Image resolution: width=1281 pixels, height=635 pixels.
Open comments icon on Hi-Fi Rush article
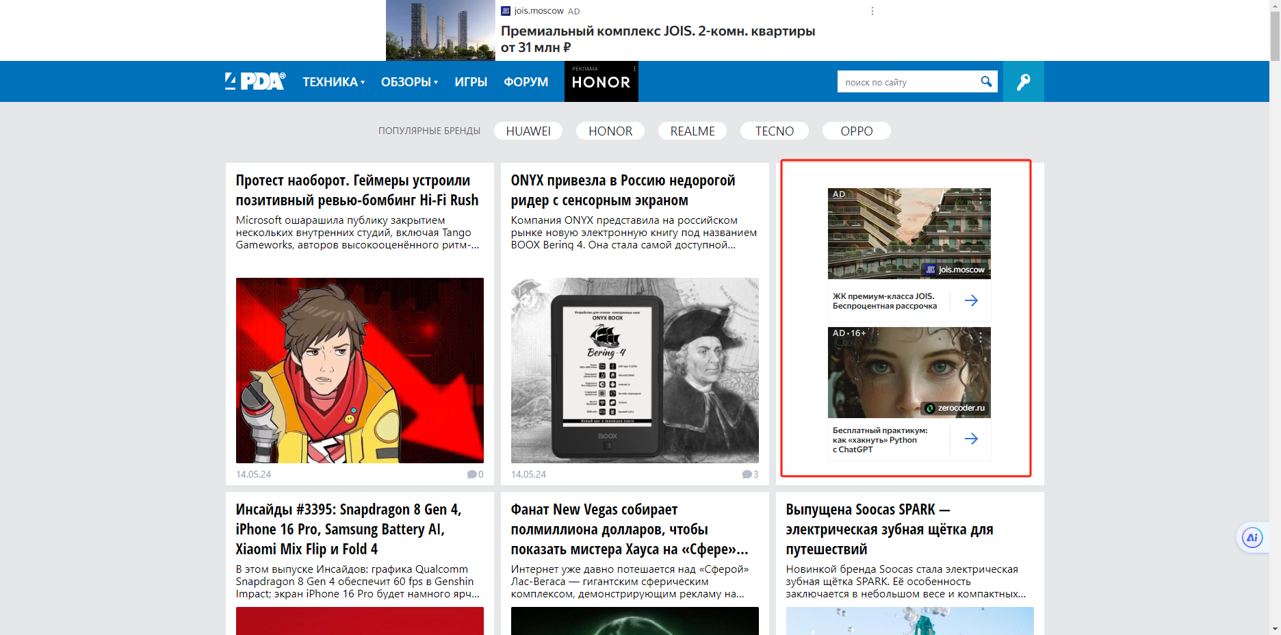tap(472, 474)
